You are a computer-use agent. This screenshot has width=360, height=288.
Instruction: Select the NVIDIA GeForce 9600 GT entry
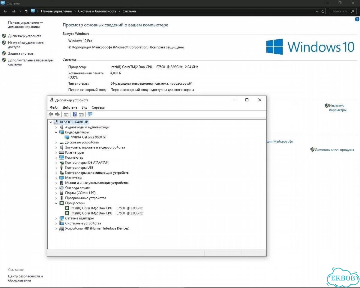88,137
